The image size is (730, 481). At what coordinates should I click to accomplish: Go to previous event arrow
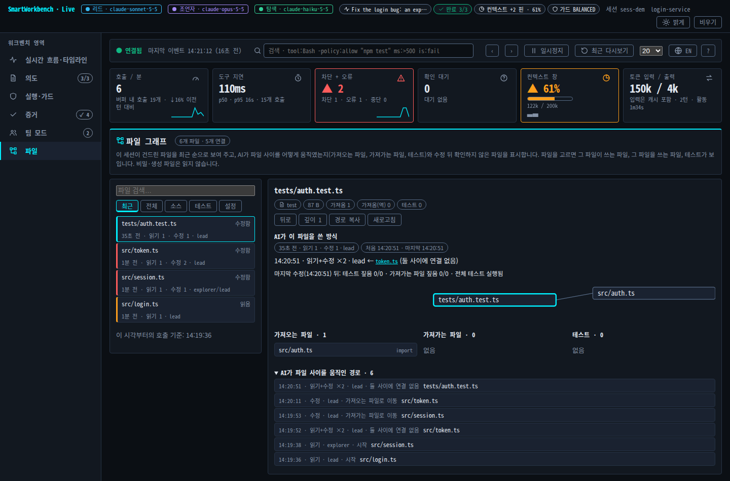(x=492, y=51)
